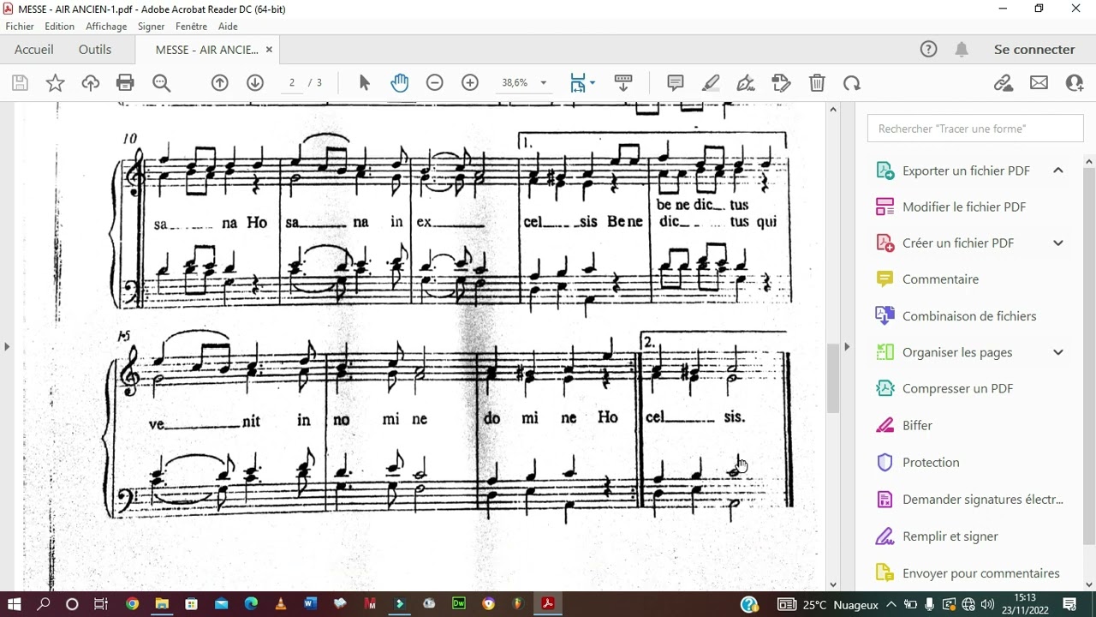Open the help question mark icon
1096x617 pixels.
pyautogui.click(x=928, y=50)
